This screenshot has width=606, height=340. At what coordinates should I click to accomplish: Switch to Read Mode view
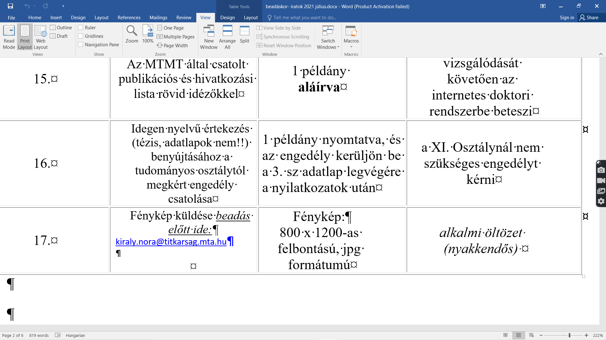(9, 37)
